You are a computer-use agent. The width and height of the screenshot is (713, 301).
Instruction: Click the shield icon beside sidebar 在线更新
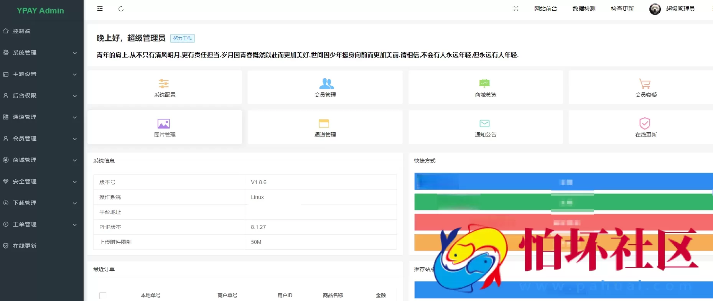pyautogui.click(x=6, y=246)
